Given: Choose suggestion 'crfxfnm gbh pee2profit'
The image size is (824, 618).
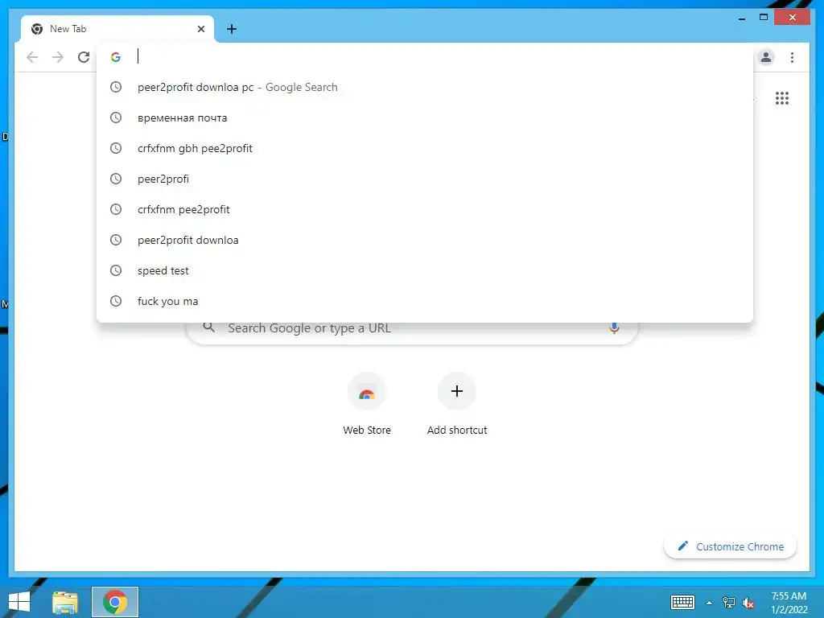Looking at the screenshot, I should tap(425, 148).
